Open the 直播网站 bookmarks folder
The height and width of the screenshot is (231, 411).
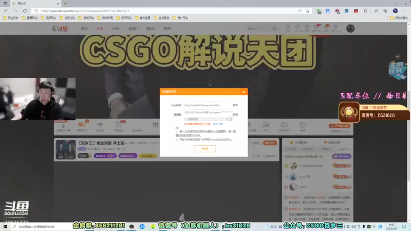[30, 18]
